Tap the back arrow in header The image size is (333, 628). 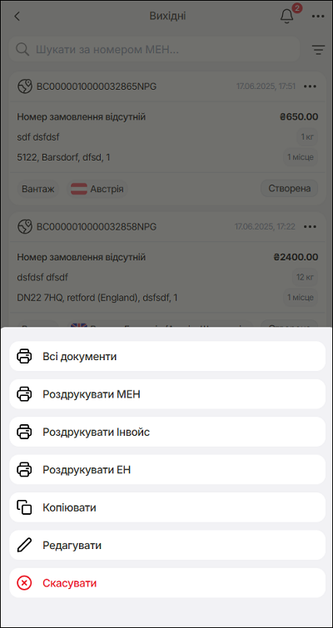point(17,17)
